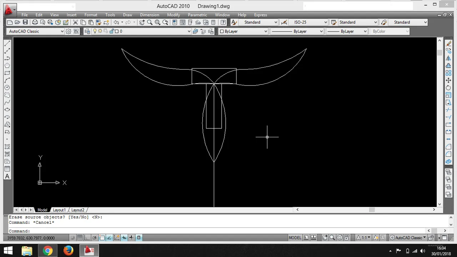
Task: Click the vertical scrollbar thumb beside drawing
Action: pyautogui.click(x=440, y=53)
